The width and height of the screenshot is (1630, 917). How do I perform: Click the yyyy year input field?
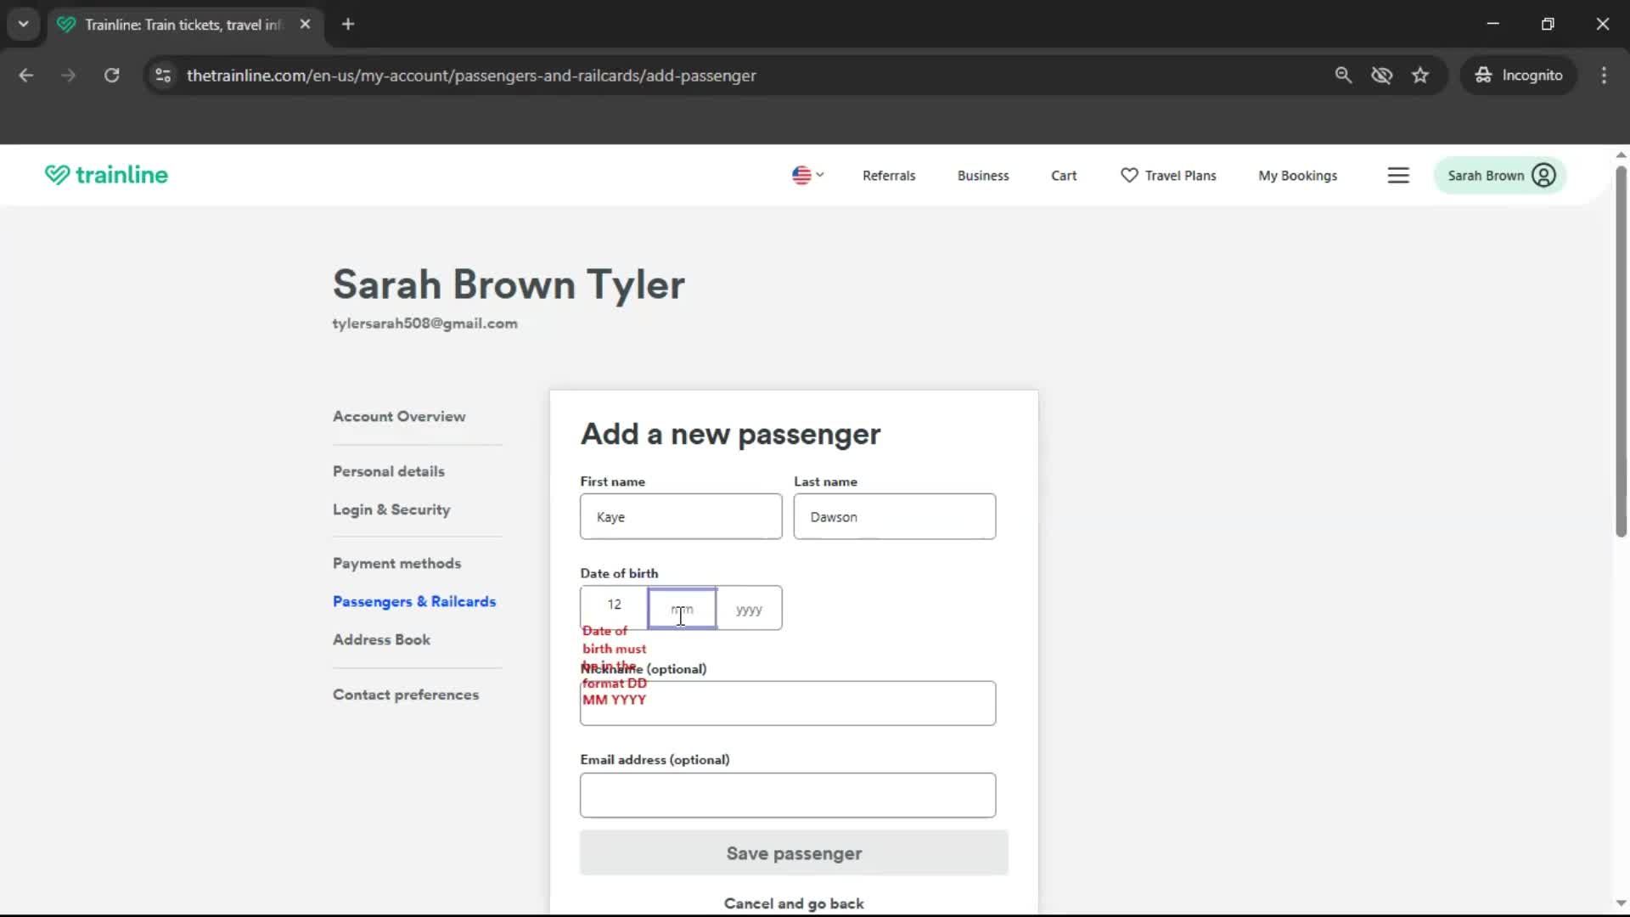coord(749,608)
